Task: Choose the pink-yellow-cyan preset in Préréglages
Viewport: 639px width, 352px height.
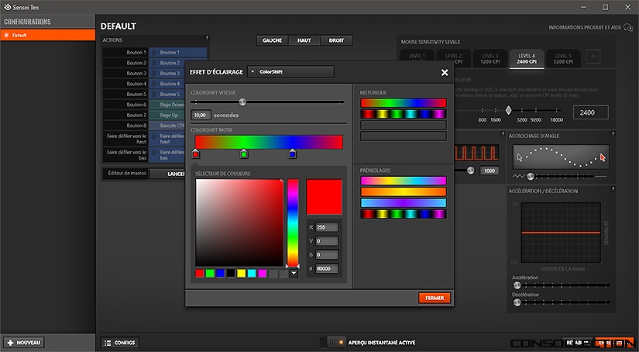Action: pos(403,181)
